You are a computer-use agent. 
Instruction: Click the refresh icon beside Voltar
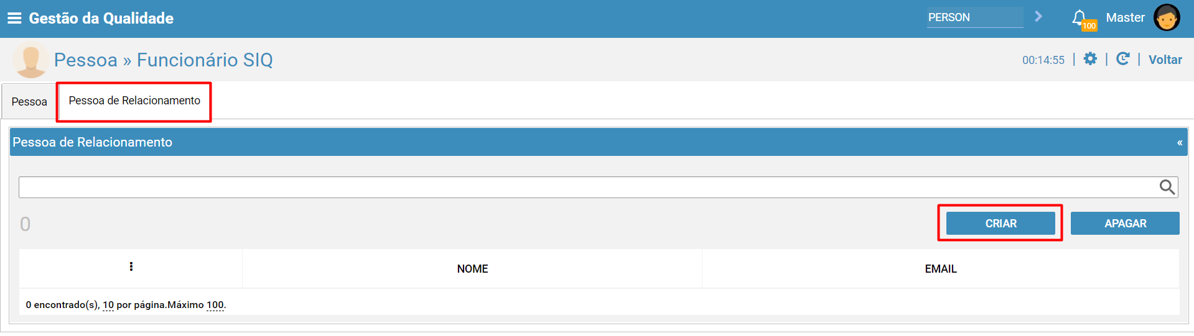pyautogui.click(x=1122, y=59)
